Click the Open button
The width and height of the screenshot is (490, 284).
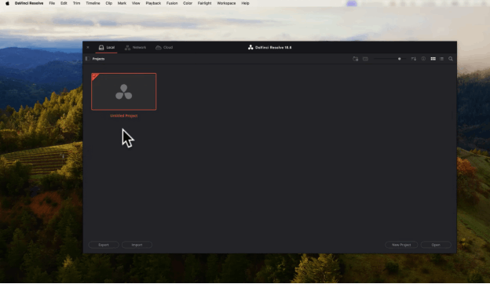tap(436, 245)
